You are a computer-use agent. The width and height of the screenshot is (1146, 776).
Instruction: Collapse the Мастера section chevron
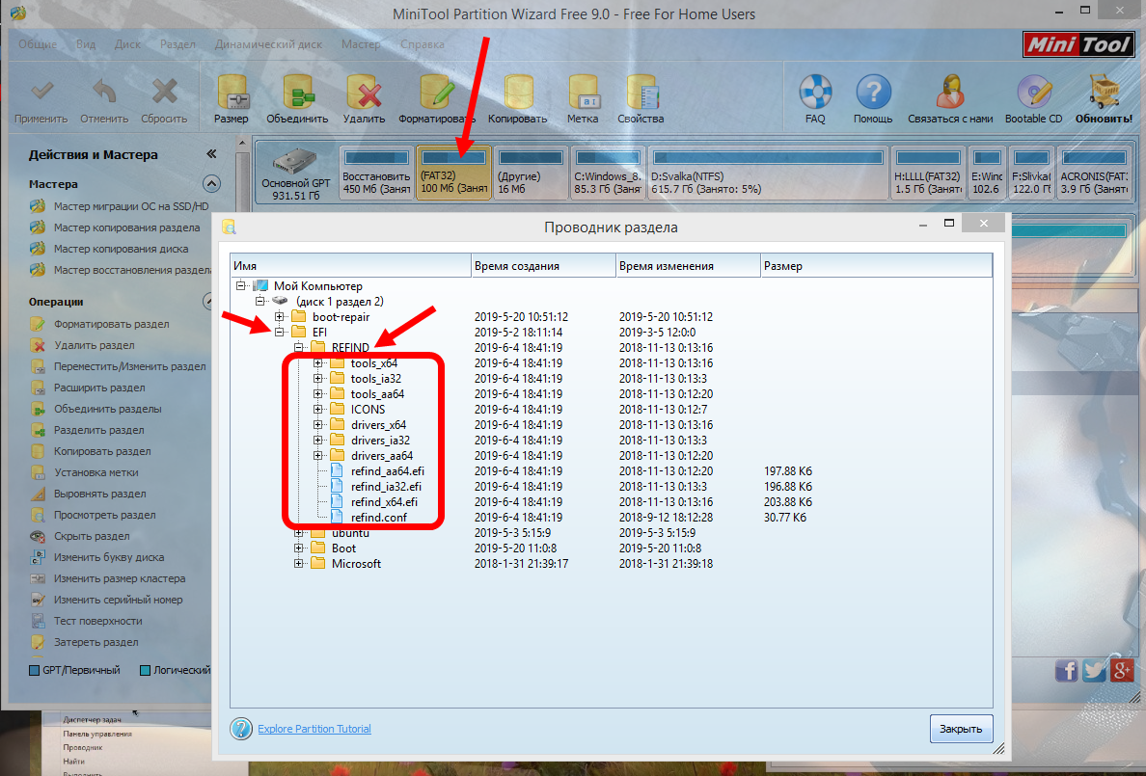[x=211, y=183]
